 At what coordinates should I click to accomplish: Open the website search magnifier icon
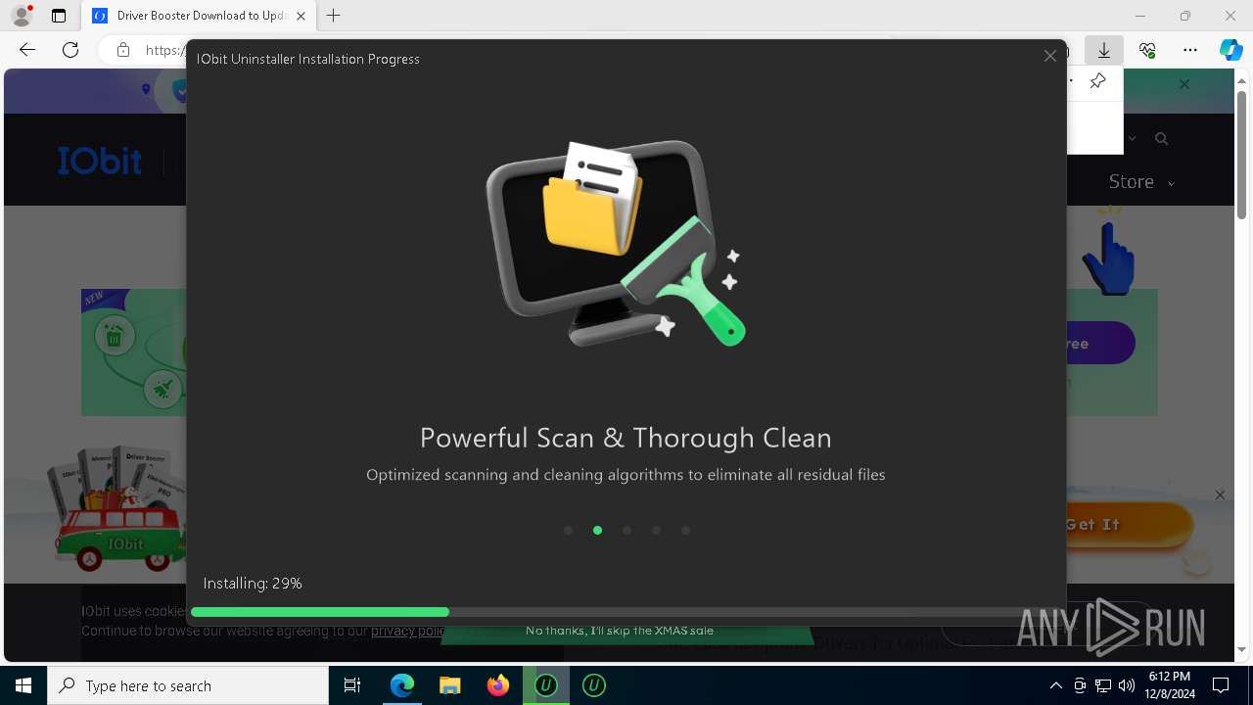(x=1161, y=139)
